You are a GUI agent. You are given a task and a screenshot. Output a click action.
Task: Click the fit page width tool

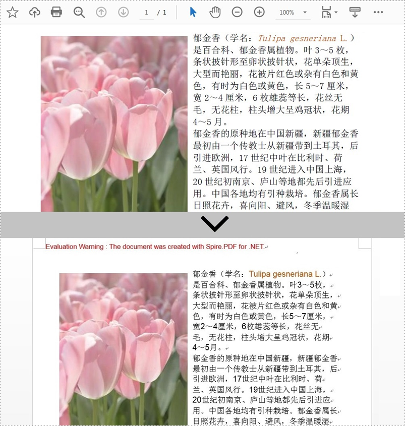coord(326,12)
